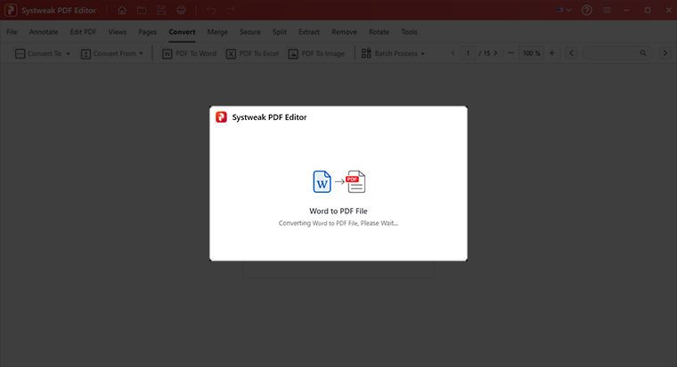The width and height of the screenshot is (677, 367).
Task: Open the Tools tab
Action: click(x=409, y=32)
